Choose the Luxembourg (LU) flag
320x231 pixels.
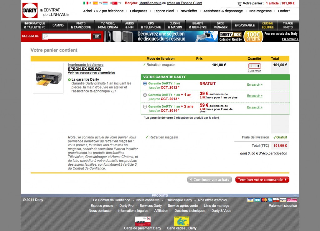pos(105,3)
